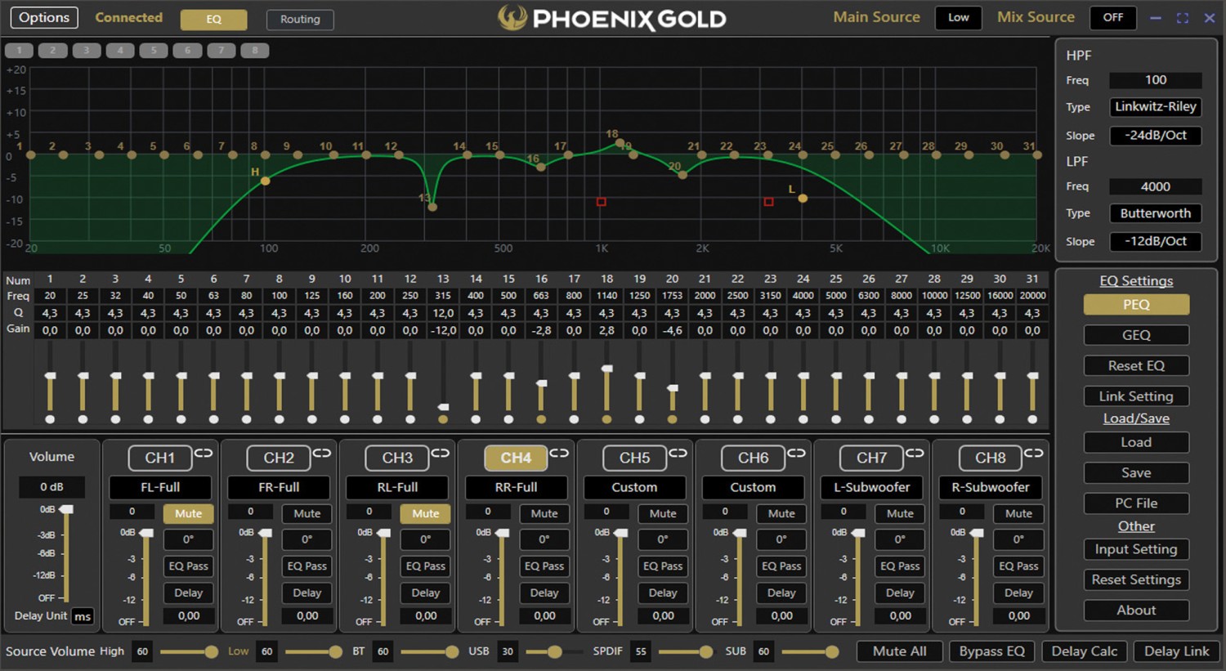Toggle the link icon next to CH8
The width and height of the screenshot is (1226, 671).
1034,453
